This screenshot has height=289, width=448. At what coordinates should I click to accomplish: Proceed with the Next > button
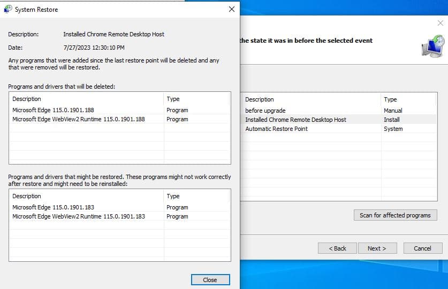[377, 248]
